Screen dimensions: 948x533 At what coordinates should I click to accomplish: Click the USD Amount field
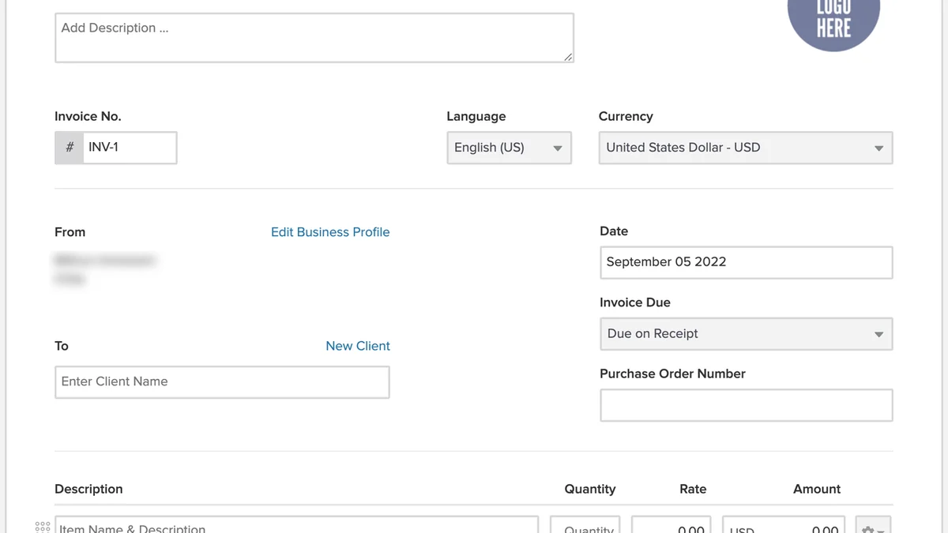tap(783, 525)
